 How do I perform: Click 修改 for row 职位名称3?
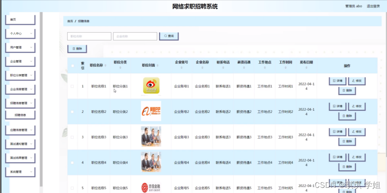pos(356,132)
